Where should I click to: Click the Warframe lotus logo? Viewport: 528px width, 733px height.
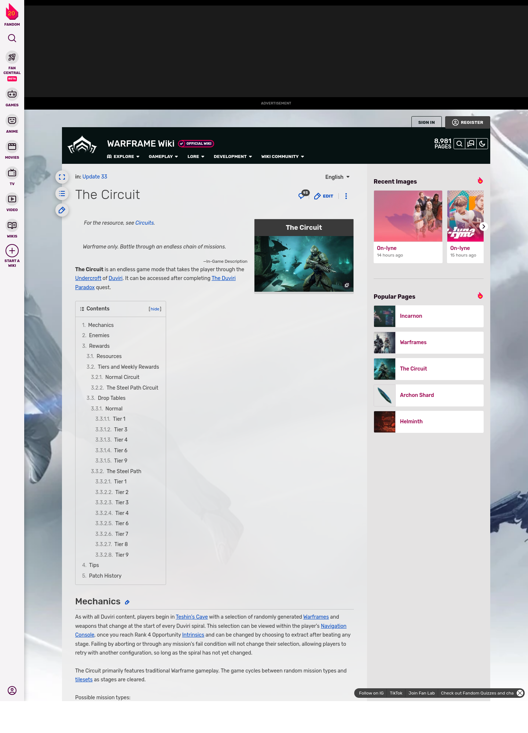pyautogui.click(x=82, y=145)
